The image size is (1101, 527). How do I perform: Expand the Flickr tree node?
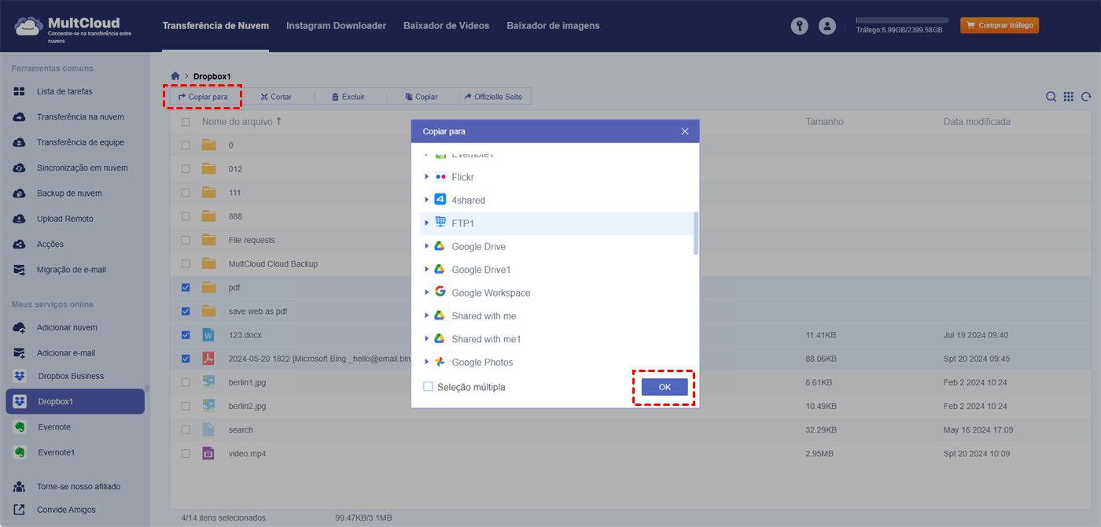click(x=427, y=177)
